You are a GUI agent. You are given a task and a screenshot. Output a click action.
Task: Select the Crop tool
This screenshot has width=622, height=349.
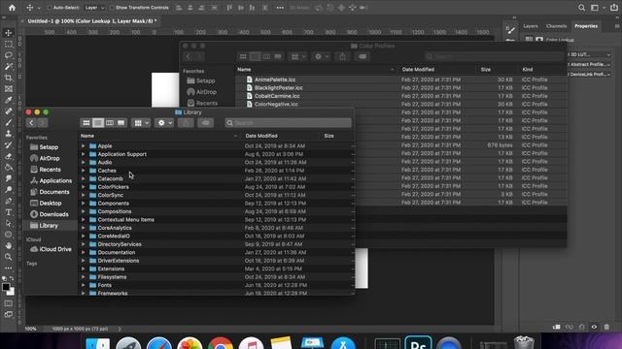[9, 78]
